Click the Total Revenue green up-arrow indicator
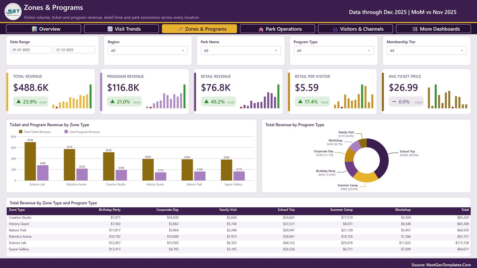 pyautogui.click(x=19, y=102)
